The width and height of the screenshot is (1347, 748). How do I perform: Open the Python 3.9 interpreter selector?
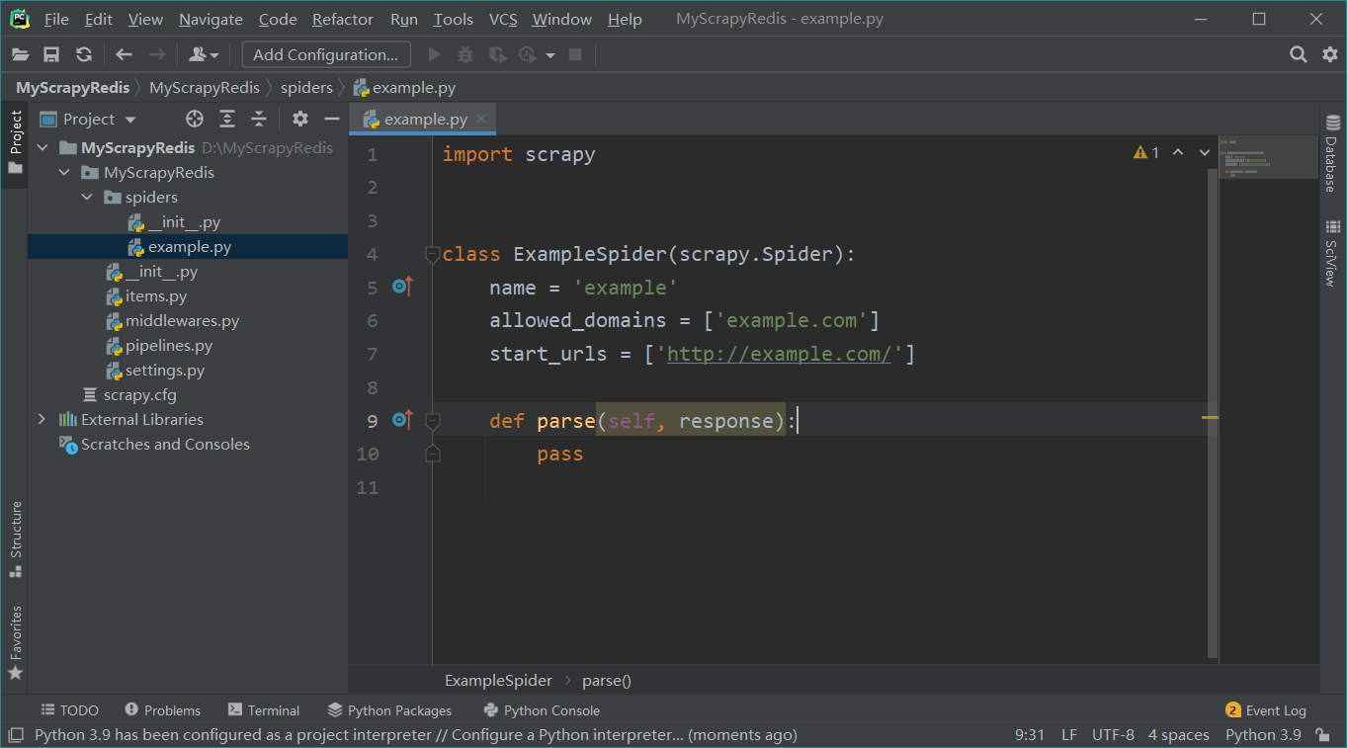tap(1263, 734)
